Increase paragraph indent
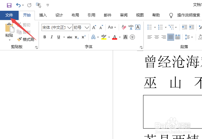Screen dimensions: 202x139 [192, 27]
